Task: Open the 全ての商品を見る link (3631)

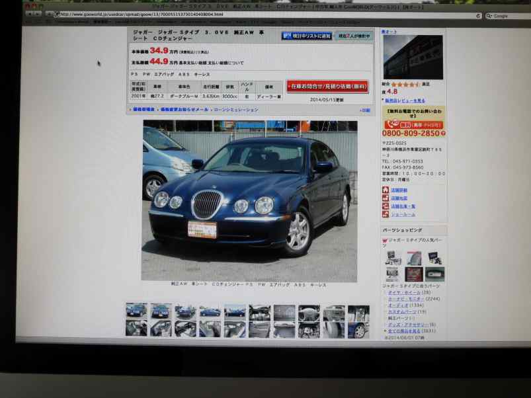Action: [x=404, y=331]
